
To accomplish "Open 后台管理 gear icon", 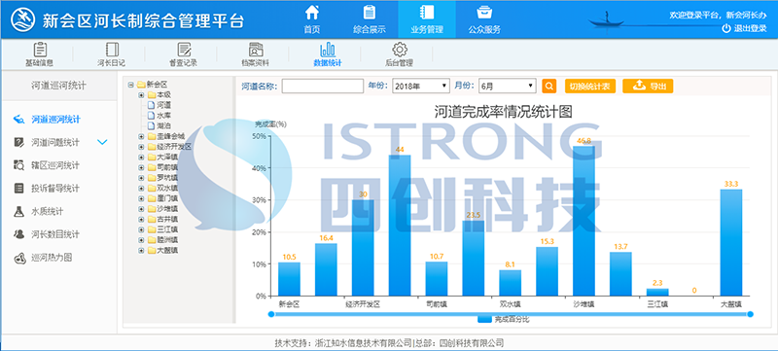I will click(400, 50).
